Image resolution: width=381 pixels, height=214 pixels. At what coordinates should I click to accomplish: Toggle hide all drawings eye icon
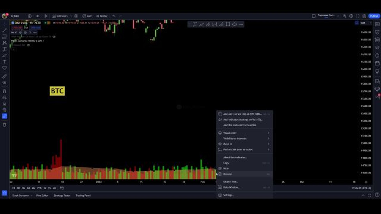tap(4, 109)
